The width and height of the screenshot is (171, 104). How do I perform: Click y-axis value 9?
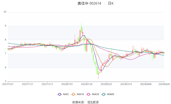tap(6, 26)
